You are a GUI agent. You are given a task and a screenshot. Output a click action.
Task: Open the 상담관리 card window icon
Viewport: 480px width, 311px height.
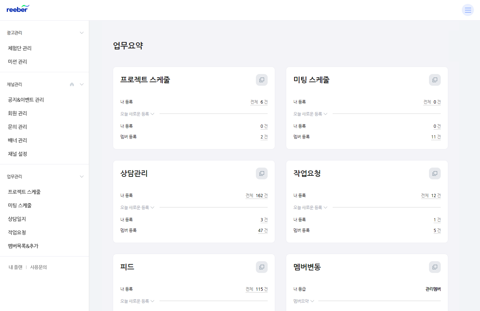click(262, 174)
